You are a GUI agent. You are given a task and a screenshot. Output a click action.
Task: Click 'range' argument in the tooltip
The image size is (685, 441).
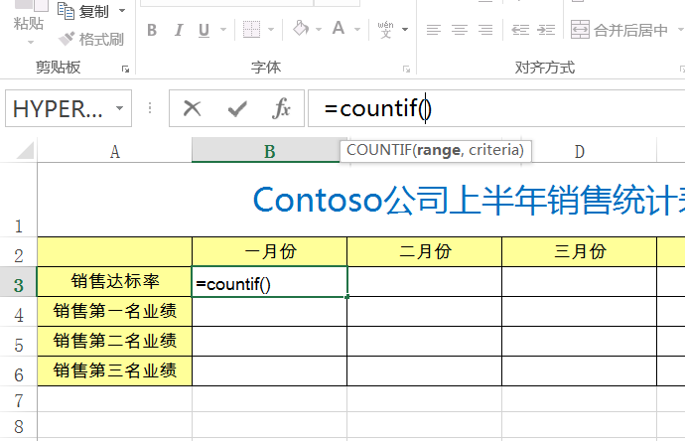(x=438, y=150)
